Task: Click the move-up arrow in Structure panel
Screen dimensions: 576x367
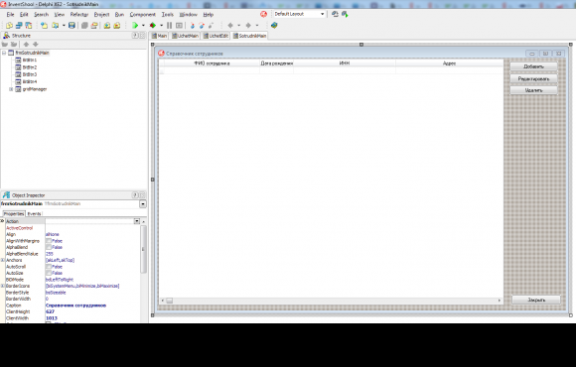Action: pos(26,44)
